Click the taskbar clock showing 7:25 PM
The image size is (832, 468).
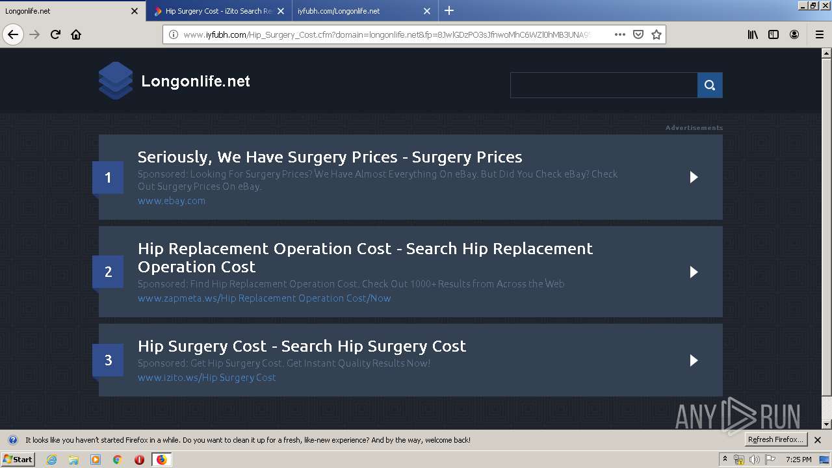pos(798,460)
